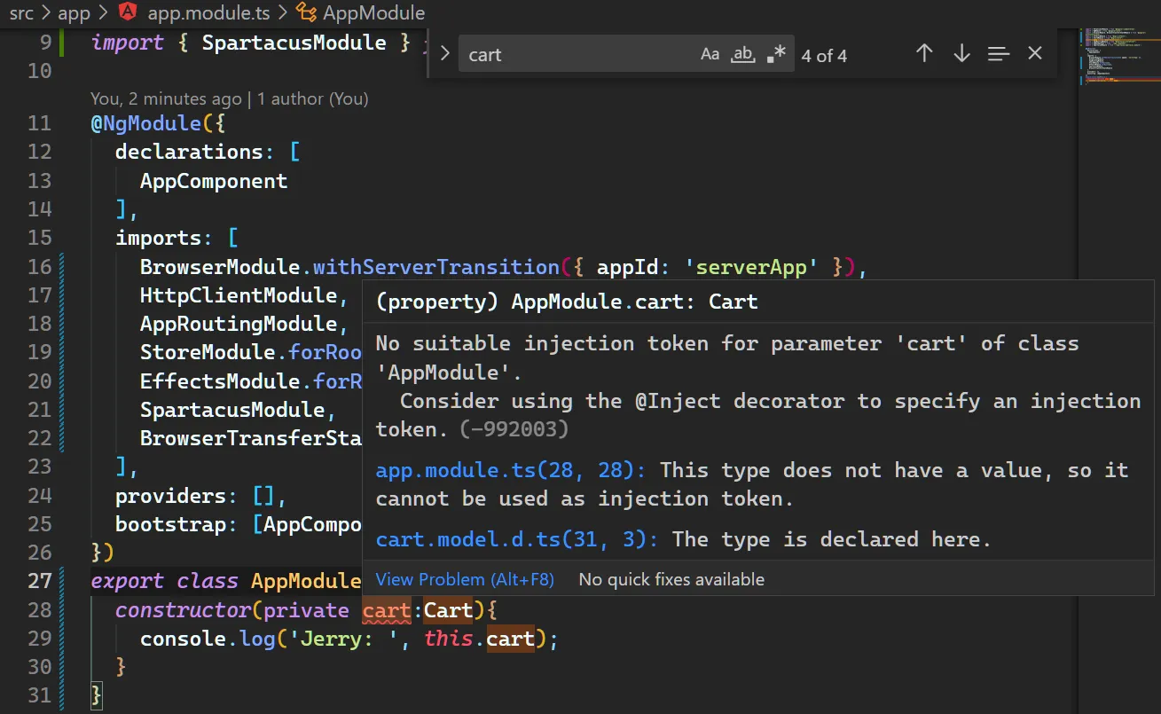The width and height of the screenshot is (1161, 714).
Task: Click 'AppComponent' on line 13
Action: point(214,181)
